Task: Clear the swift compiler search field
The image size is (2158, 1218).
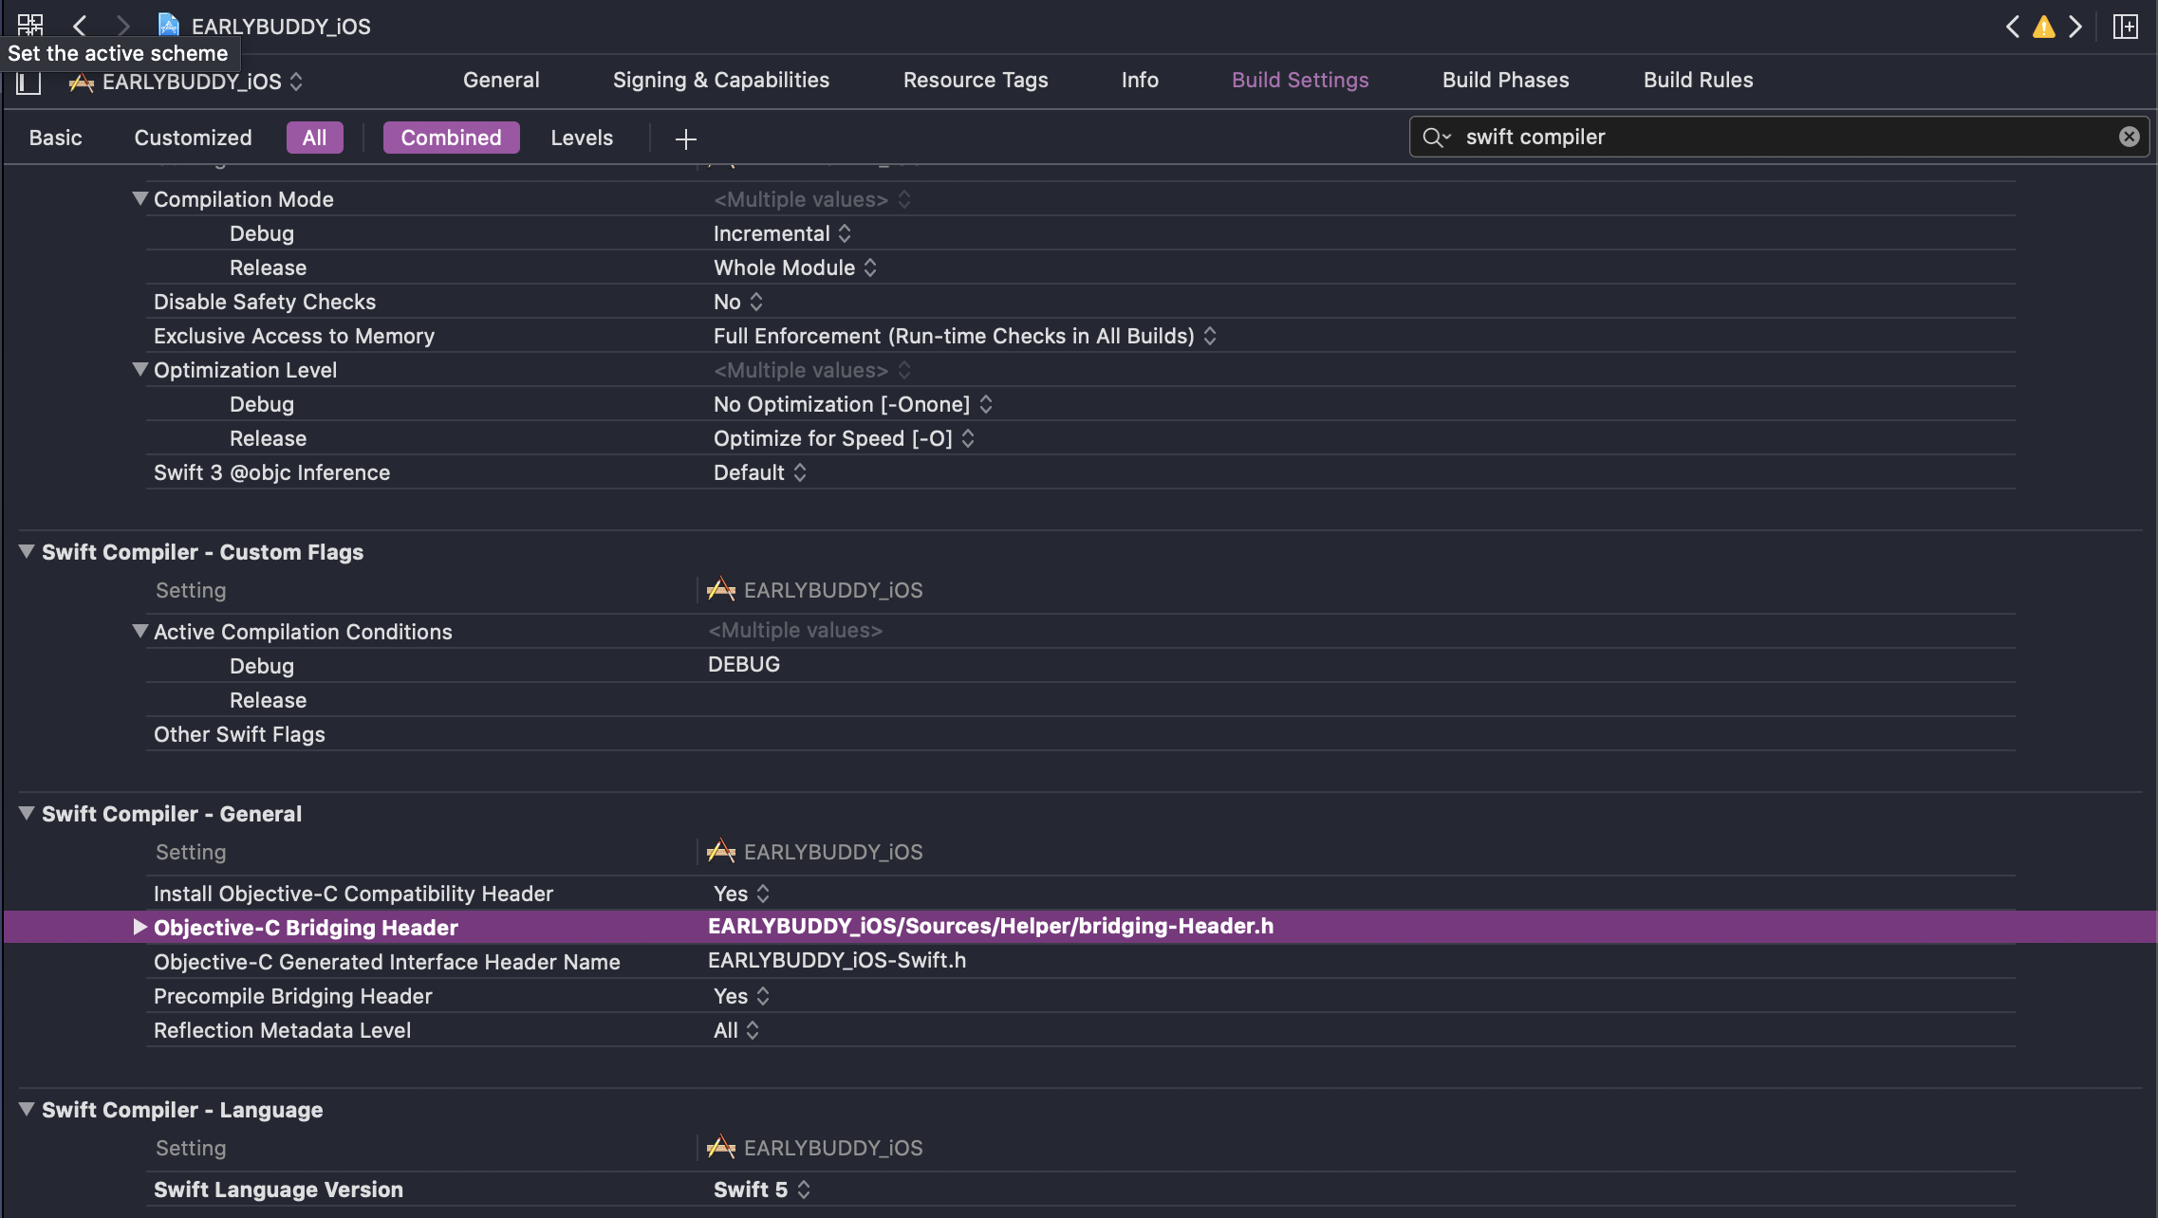Action: (2129, 137)
